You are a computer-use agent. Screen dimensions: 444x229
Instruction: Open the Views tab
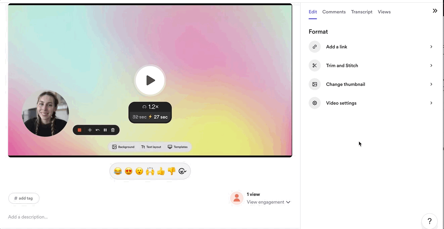pyautogui.click(x=384, y=12)
